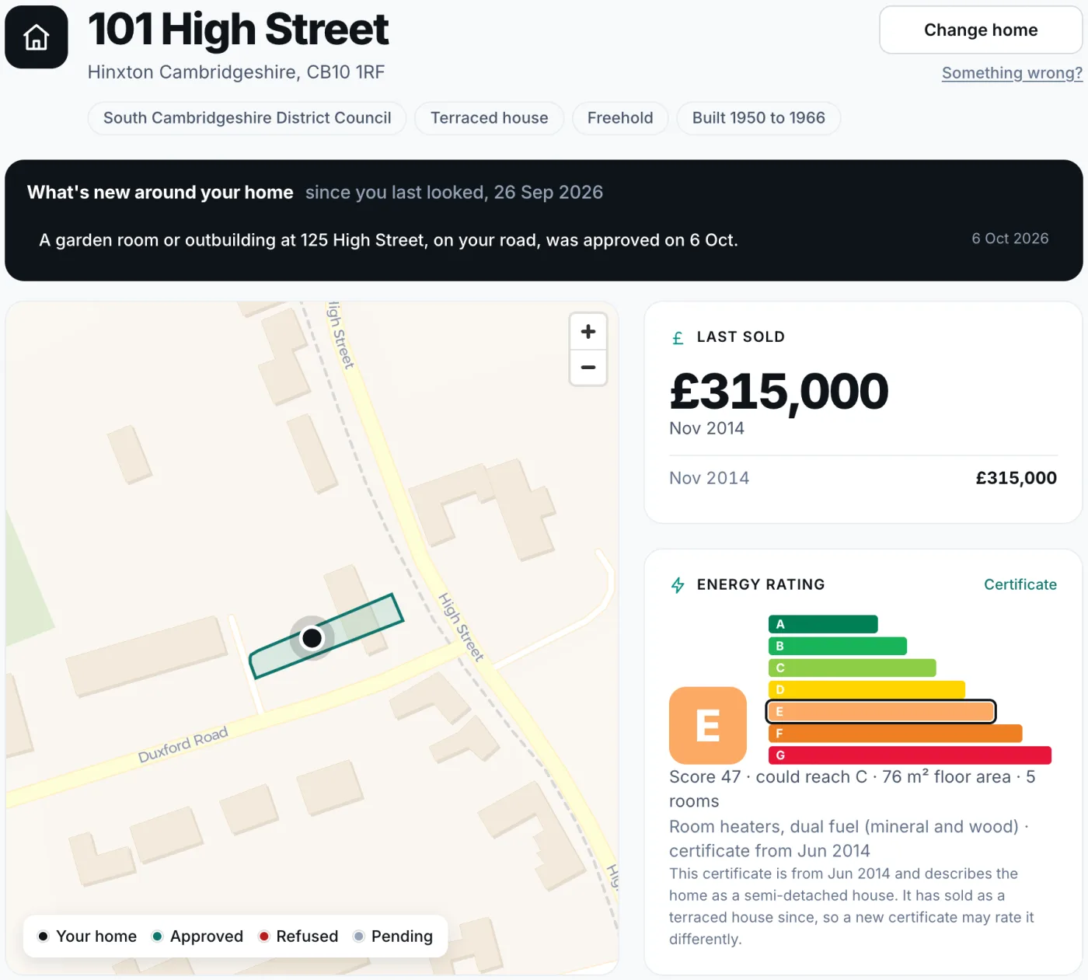Select South Cambridgeshire District Council tag
The width and height of the screenshot is (1088, 980).
pyautogui.click(x=247, y=118)
